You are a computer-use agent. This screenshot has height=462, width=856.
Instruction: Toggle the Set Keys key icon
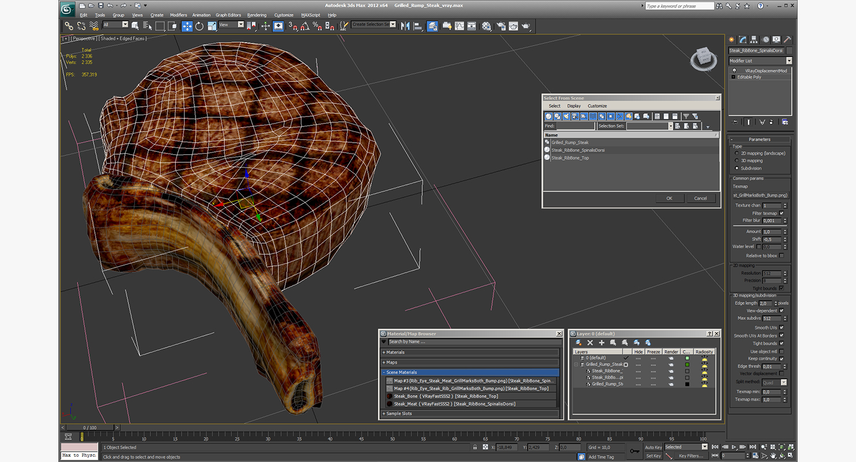[634, 451]
